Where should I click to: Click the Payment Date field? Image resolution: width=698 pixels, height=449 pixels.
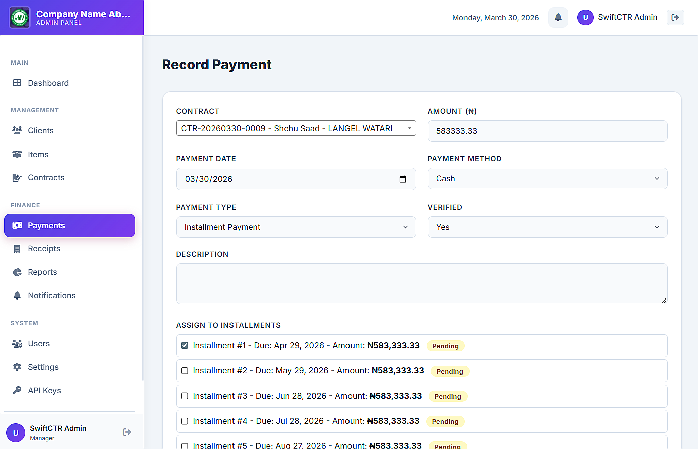pyautogui.click(x=296, y=179)
